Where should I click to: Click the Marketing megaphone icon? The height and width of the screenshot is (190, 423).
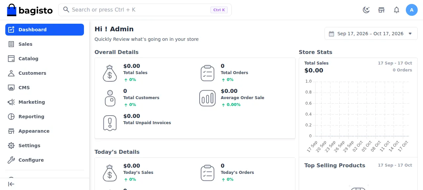(x=11, y=102)
